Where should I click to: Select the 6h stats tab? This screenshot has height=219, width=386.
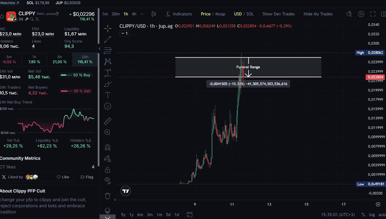pos(60,59)
